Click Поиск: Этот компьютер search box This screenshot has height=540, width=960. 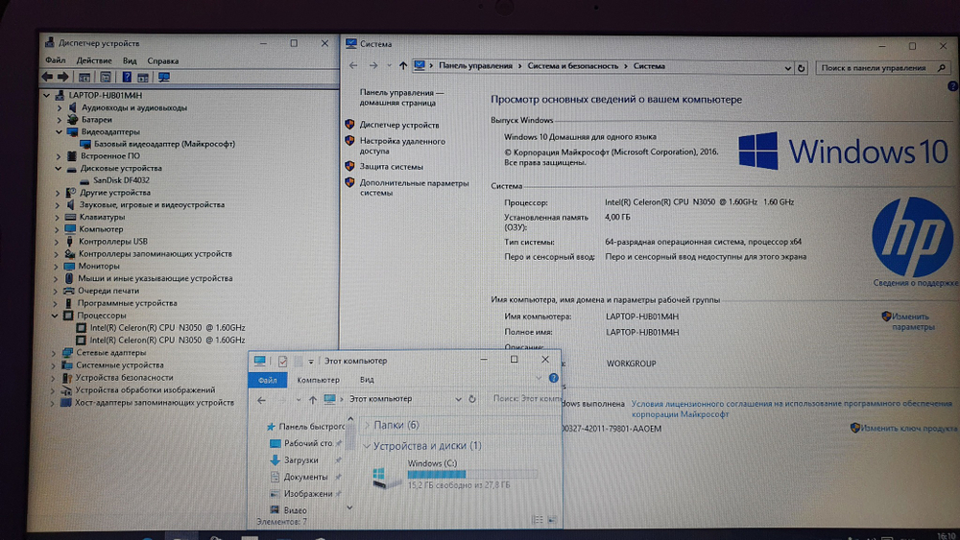click(525, 398)
